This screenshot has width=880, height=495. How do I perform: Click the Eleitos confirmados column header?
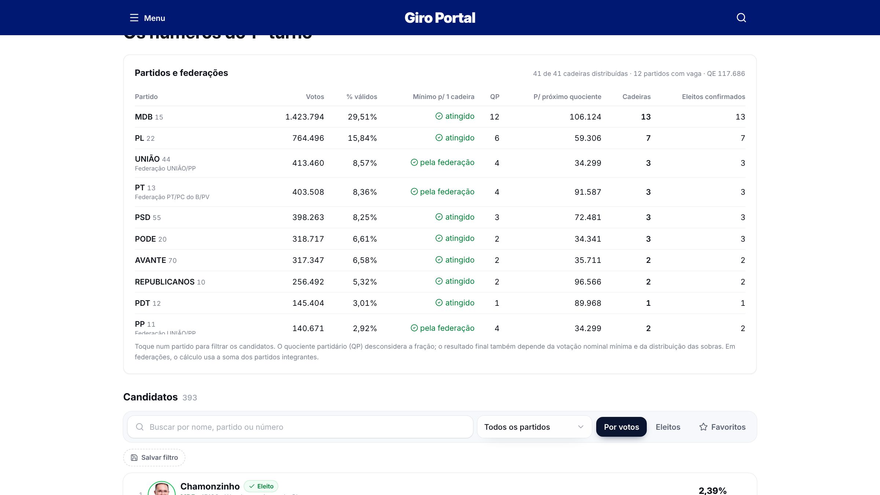pos(713,97)
